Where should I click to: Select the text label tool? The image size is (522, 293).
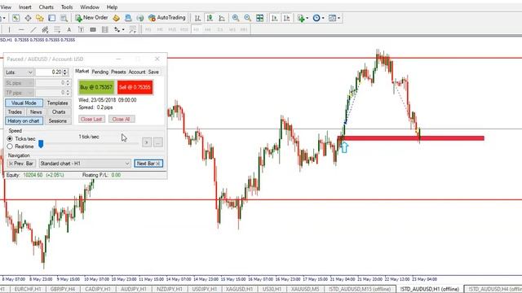point(81,29)
